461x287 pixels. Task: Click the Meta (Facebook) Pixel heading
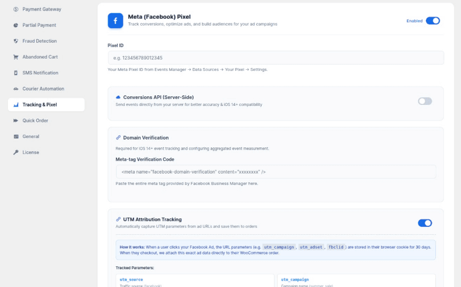tap(159, 17)
